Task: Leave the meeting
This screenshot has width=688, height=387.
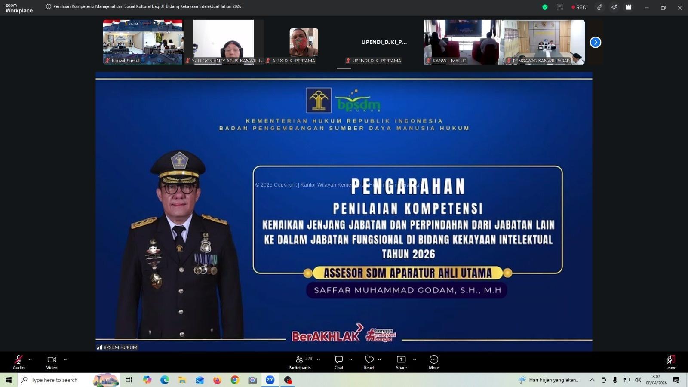Action: pyautogui.click(x=670, y=362)
